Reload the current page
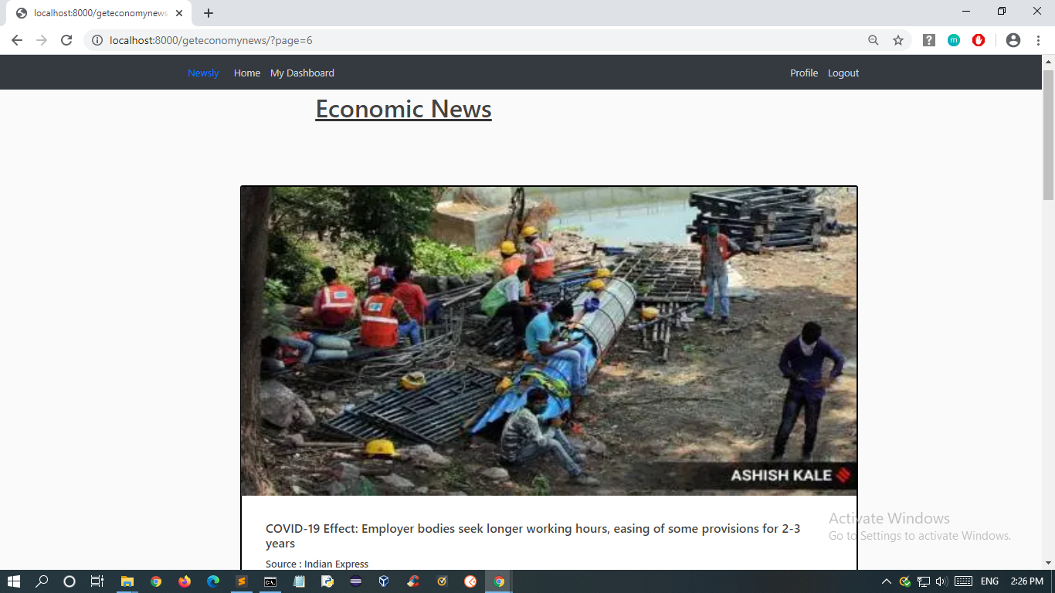1055x593 pixels. (66, 40)
